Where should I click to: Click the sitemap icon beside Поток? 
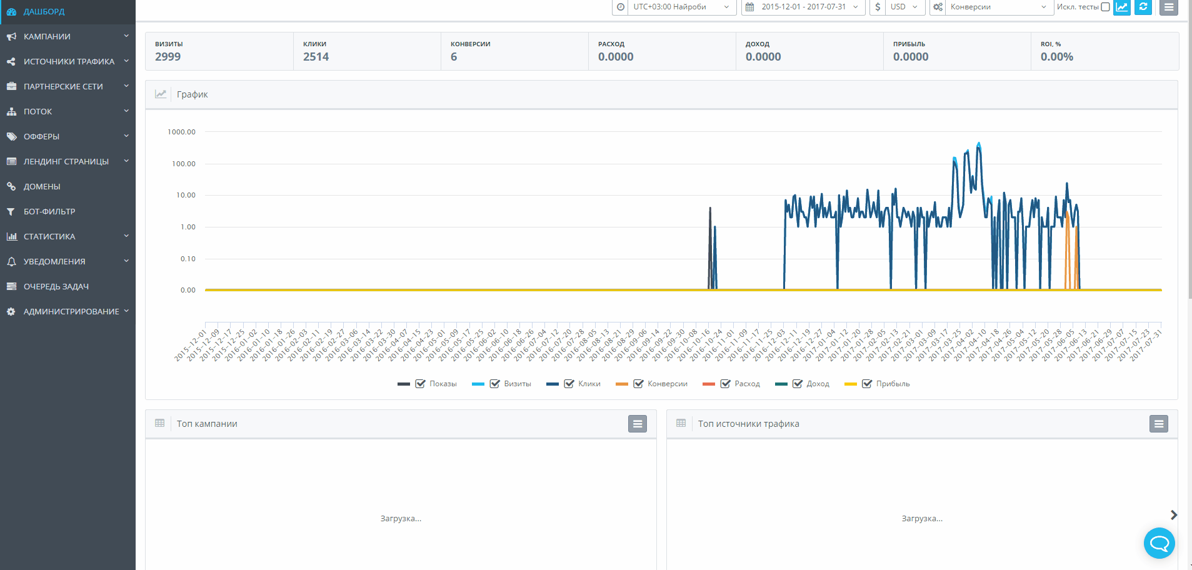pos(11,111)
